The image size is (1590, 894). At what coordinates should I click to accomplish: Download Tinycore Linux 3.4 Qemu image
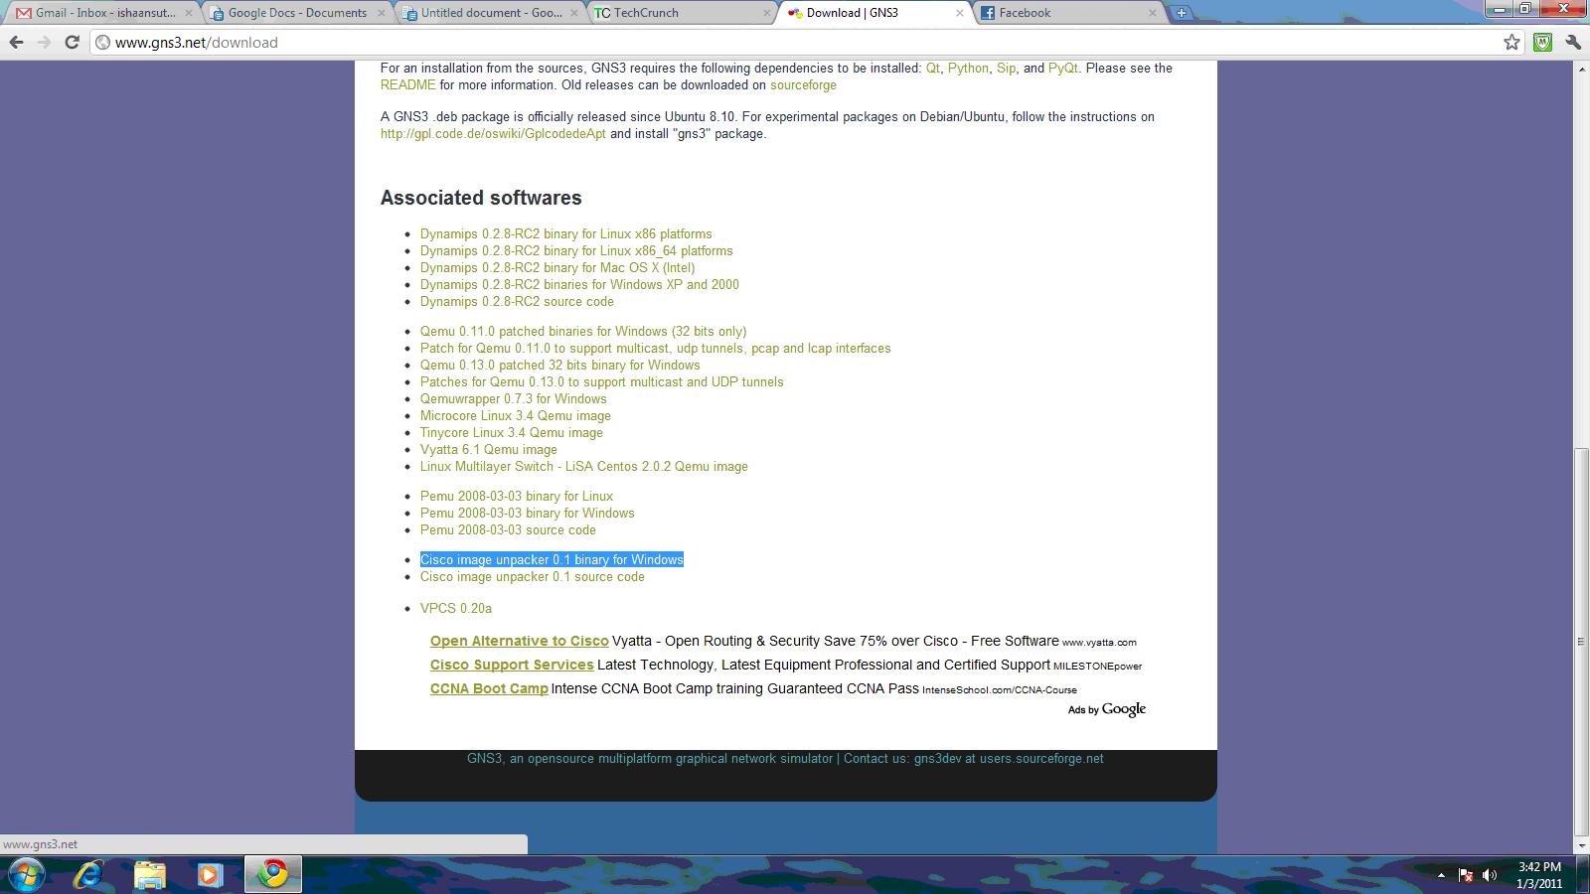[511, 433]
